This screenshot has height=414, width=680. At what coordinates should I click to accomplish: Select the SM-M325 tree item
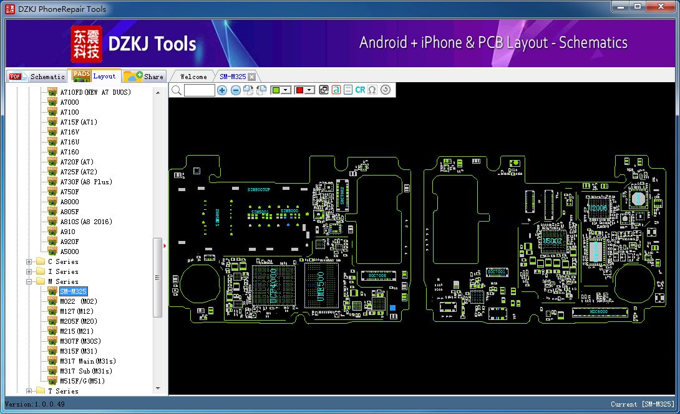pyautogui.click(x=73, y=291)
